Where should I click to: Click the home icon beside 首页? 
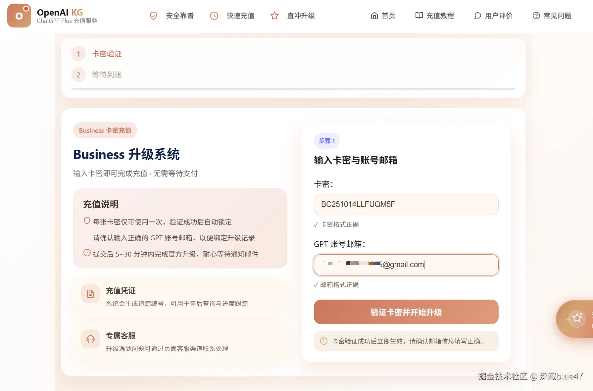point(374,16)
